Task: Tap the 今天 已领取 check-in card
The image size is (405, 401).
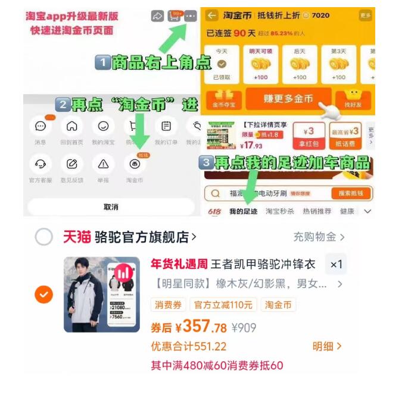Action: click(222, 64)
